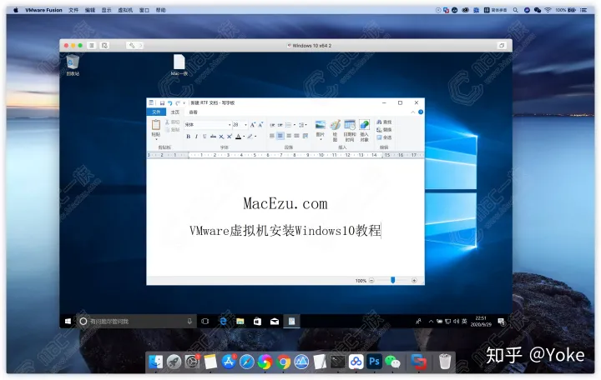Open the 窗口 menu in the menu bar
This screenshot has height=380, width=601.
144,10
